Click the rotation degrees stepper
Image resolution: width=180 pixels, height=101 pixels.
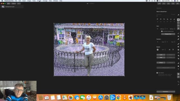tap(165, 50)
